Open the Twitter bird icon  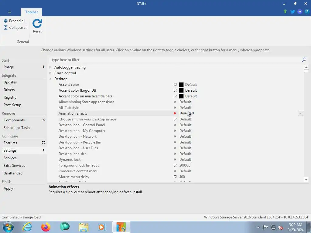(292, 12)
